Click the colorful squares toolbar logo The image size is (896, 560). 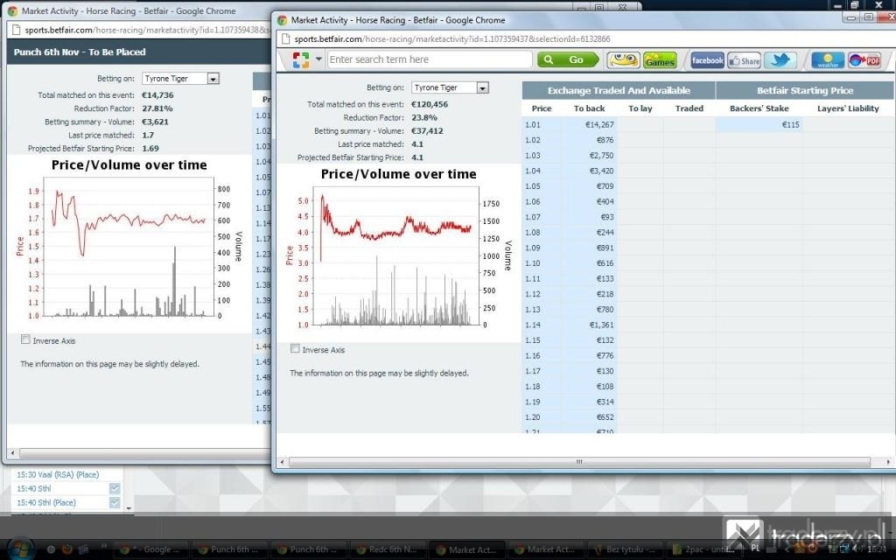[x=301, y=60]
